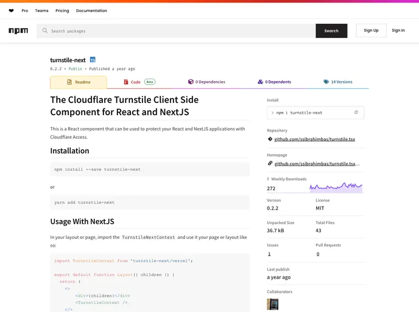Open the 0 Dependents tab

(x=274, y=82)
